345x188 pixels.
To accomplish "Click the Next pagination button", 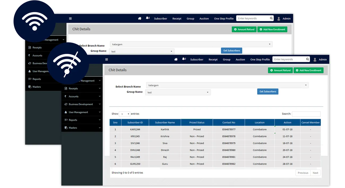I will [315, 173].
